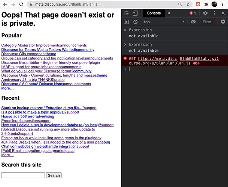Activate the DevTools inspect element picker
Image resolution: width=228 pixels, height=187 pixels.
click(x=127, y=13)
